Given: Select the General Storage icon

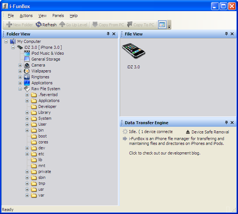Looking at the screenshot, I should coord(27,59).
